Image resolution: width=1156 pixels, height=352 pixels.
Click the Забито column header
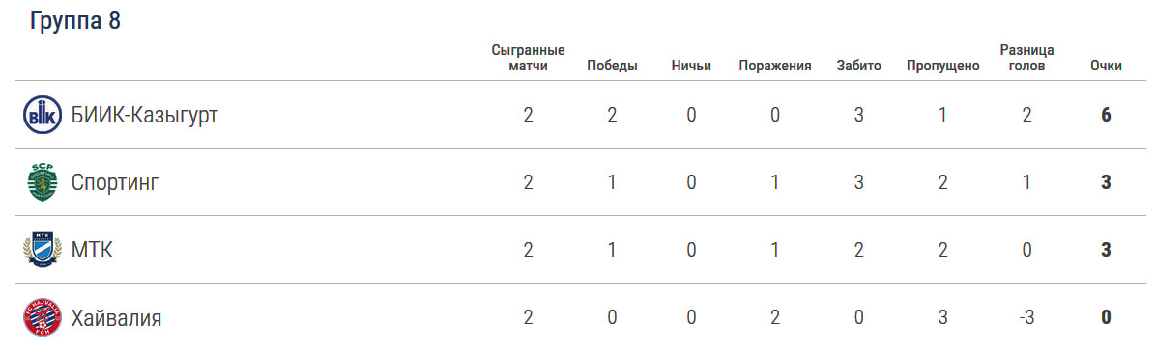tap(859, 67)
